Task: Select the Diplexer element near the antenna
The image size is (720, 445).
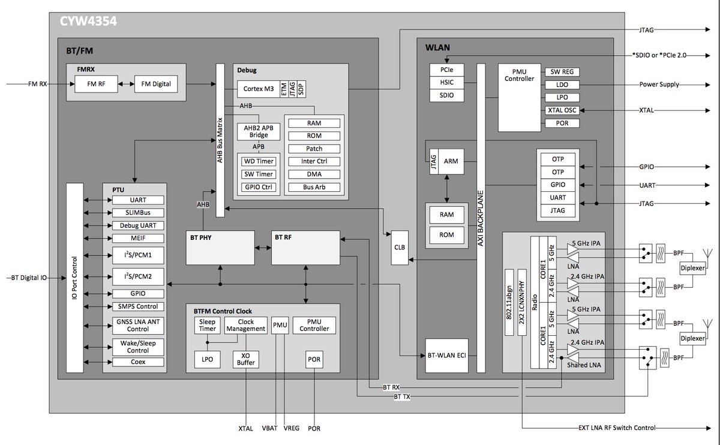Action: (x=692, y=268)
